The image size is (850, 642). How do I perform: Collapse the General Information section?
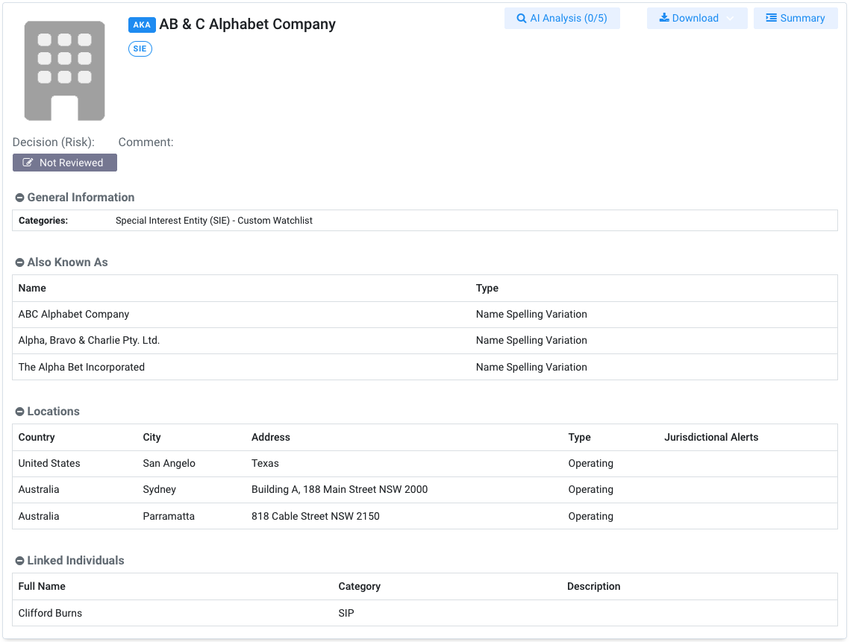(19, 198)
